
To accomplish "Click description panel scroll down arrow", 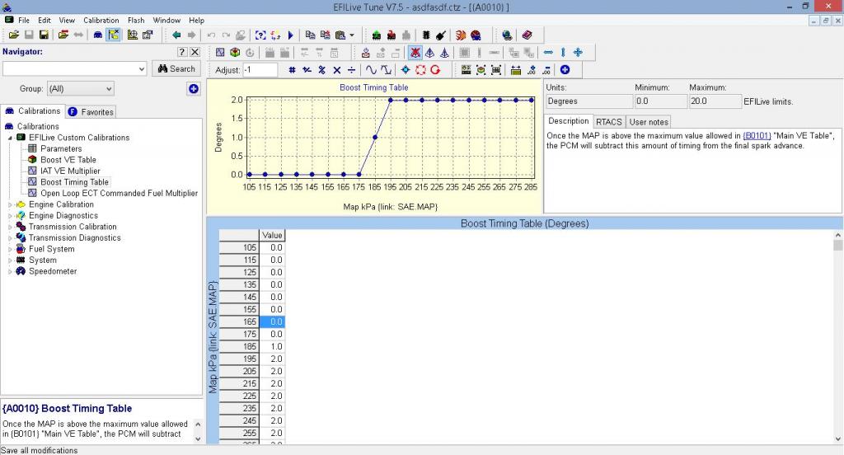I will [x=198, y=439].
